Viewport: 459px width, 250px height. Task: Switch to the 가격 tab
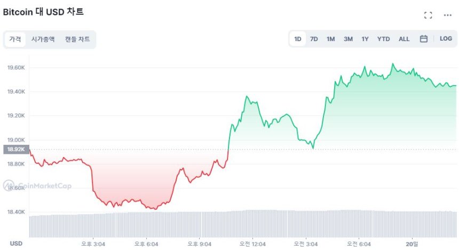point(15,39)
